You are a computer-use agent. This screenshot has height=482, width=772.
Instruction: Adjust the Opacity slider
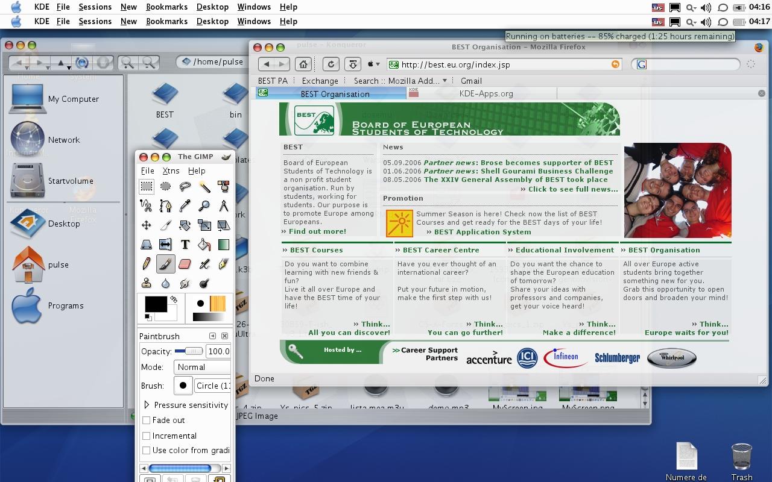coord(189,351)
